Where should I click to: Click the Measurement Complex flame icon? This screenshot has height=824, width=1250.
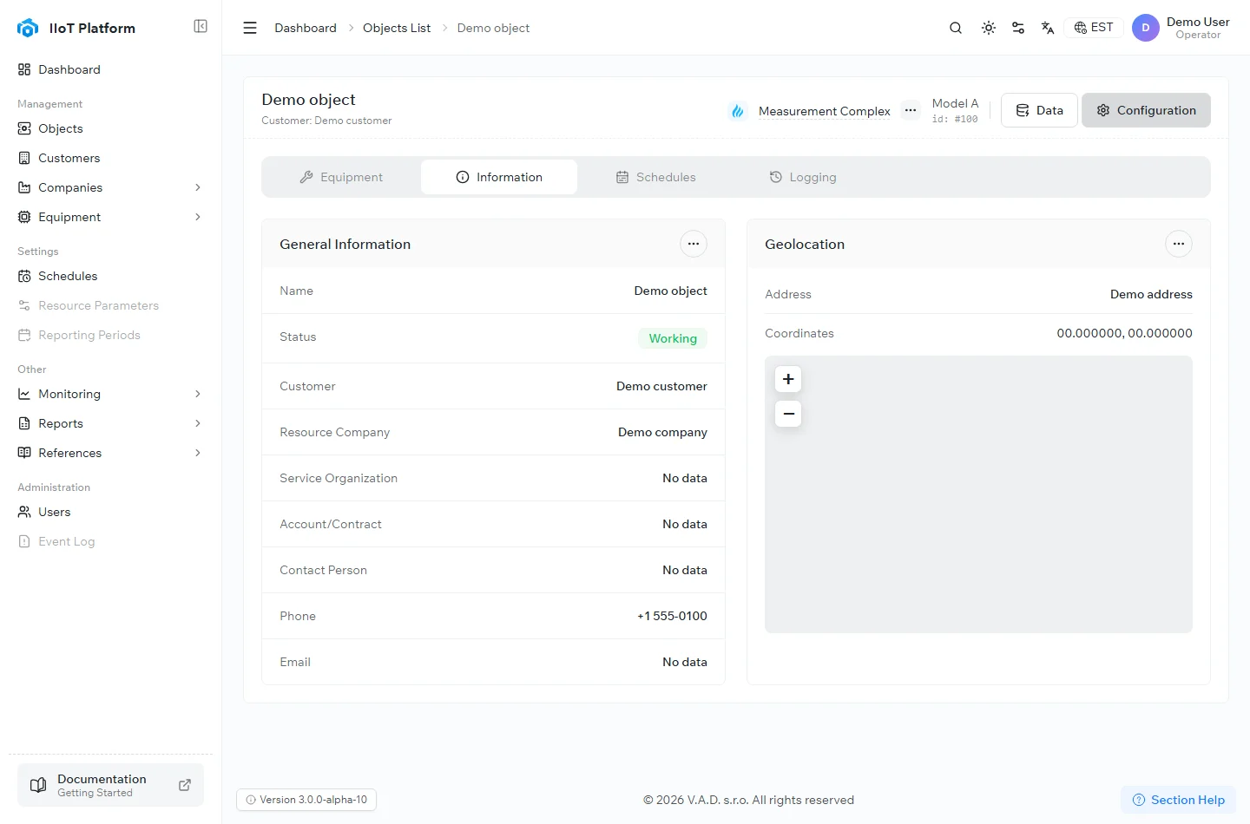(x=738, y=111)
